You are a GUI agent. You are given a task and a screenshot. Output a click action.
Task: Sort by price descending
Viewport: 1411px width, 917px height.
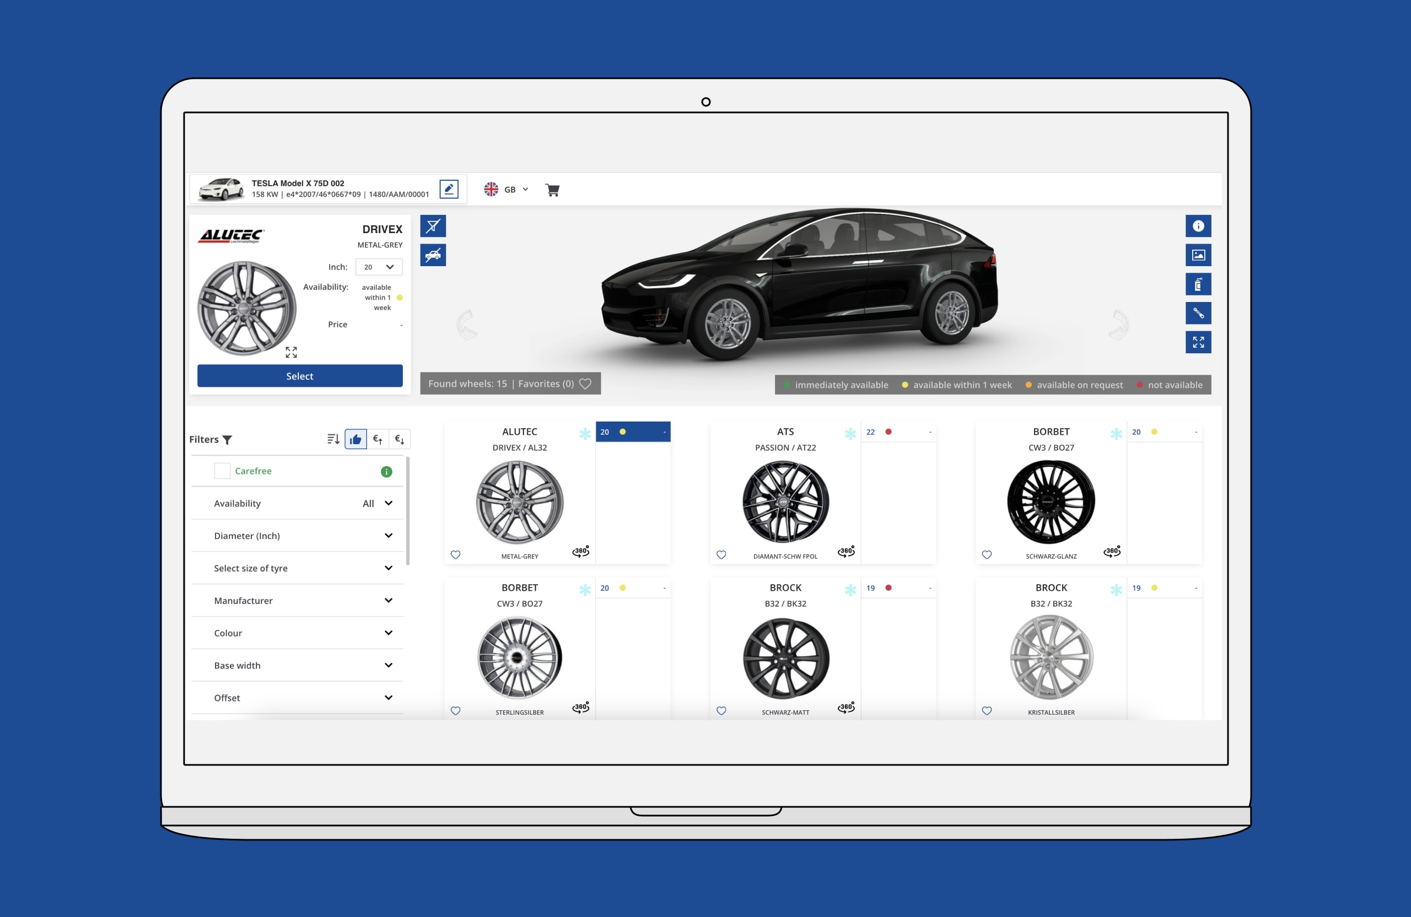(x=400, y=439)
